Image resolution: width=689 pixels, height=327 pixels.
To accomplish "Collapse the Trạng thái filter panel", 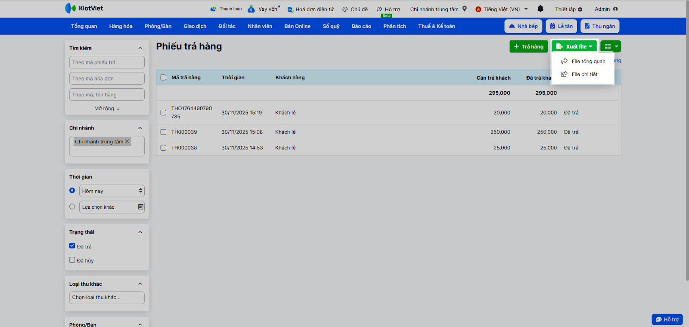I will (x=140, y=232).
